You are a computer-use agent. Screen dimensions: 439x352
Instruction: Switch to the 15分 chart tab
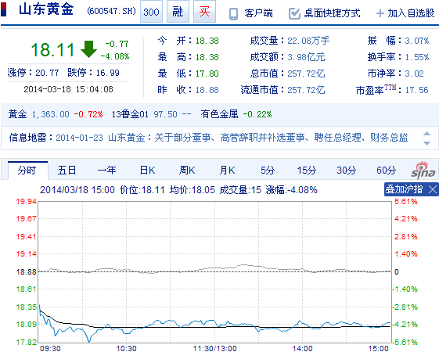(x=307, y=171)
